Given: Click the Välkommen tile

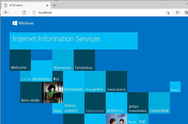Looking at the screenshot, I should (x=95, y=103).
